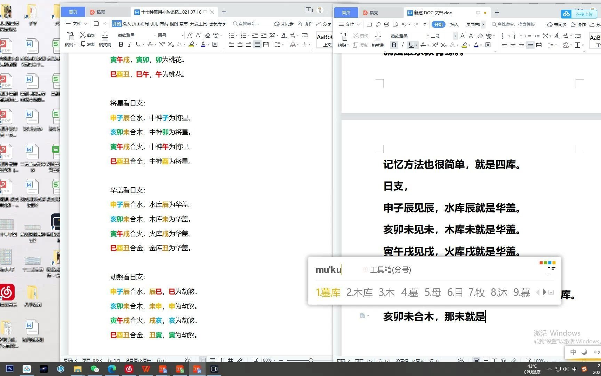Expand numbered list options in right window
Image resolution: width=601 pixels, height=376 pixels.
(x=521, y=36)
